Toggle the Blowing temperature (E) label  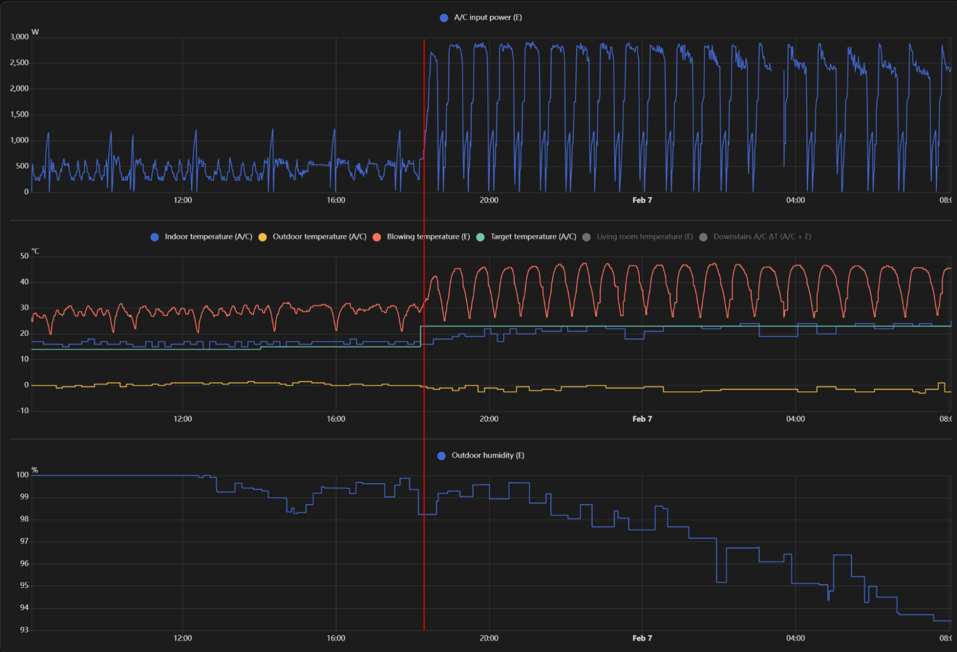pos(428,236)
